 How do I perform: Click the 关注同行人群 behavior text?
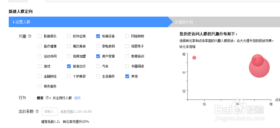coord(62,98)
